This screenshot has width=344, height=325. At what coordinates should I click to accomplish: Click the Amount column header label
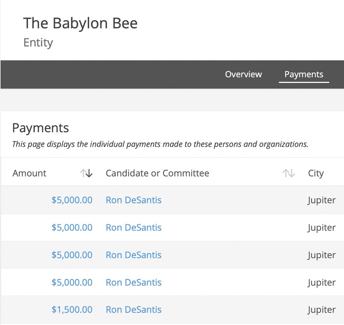[x=29, y=173]
